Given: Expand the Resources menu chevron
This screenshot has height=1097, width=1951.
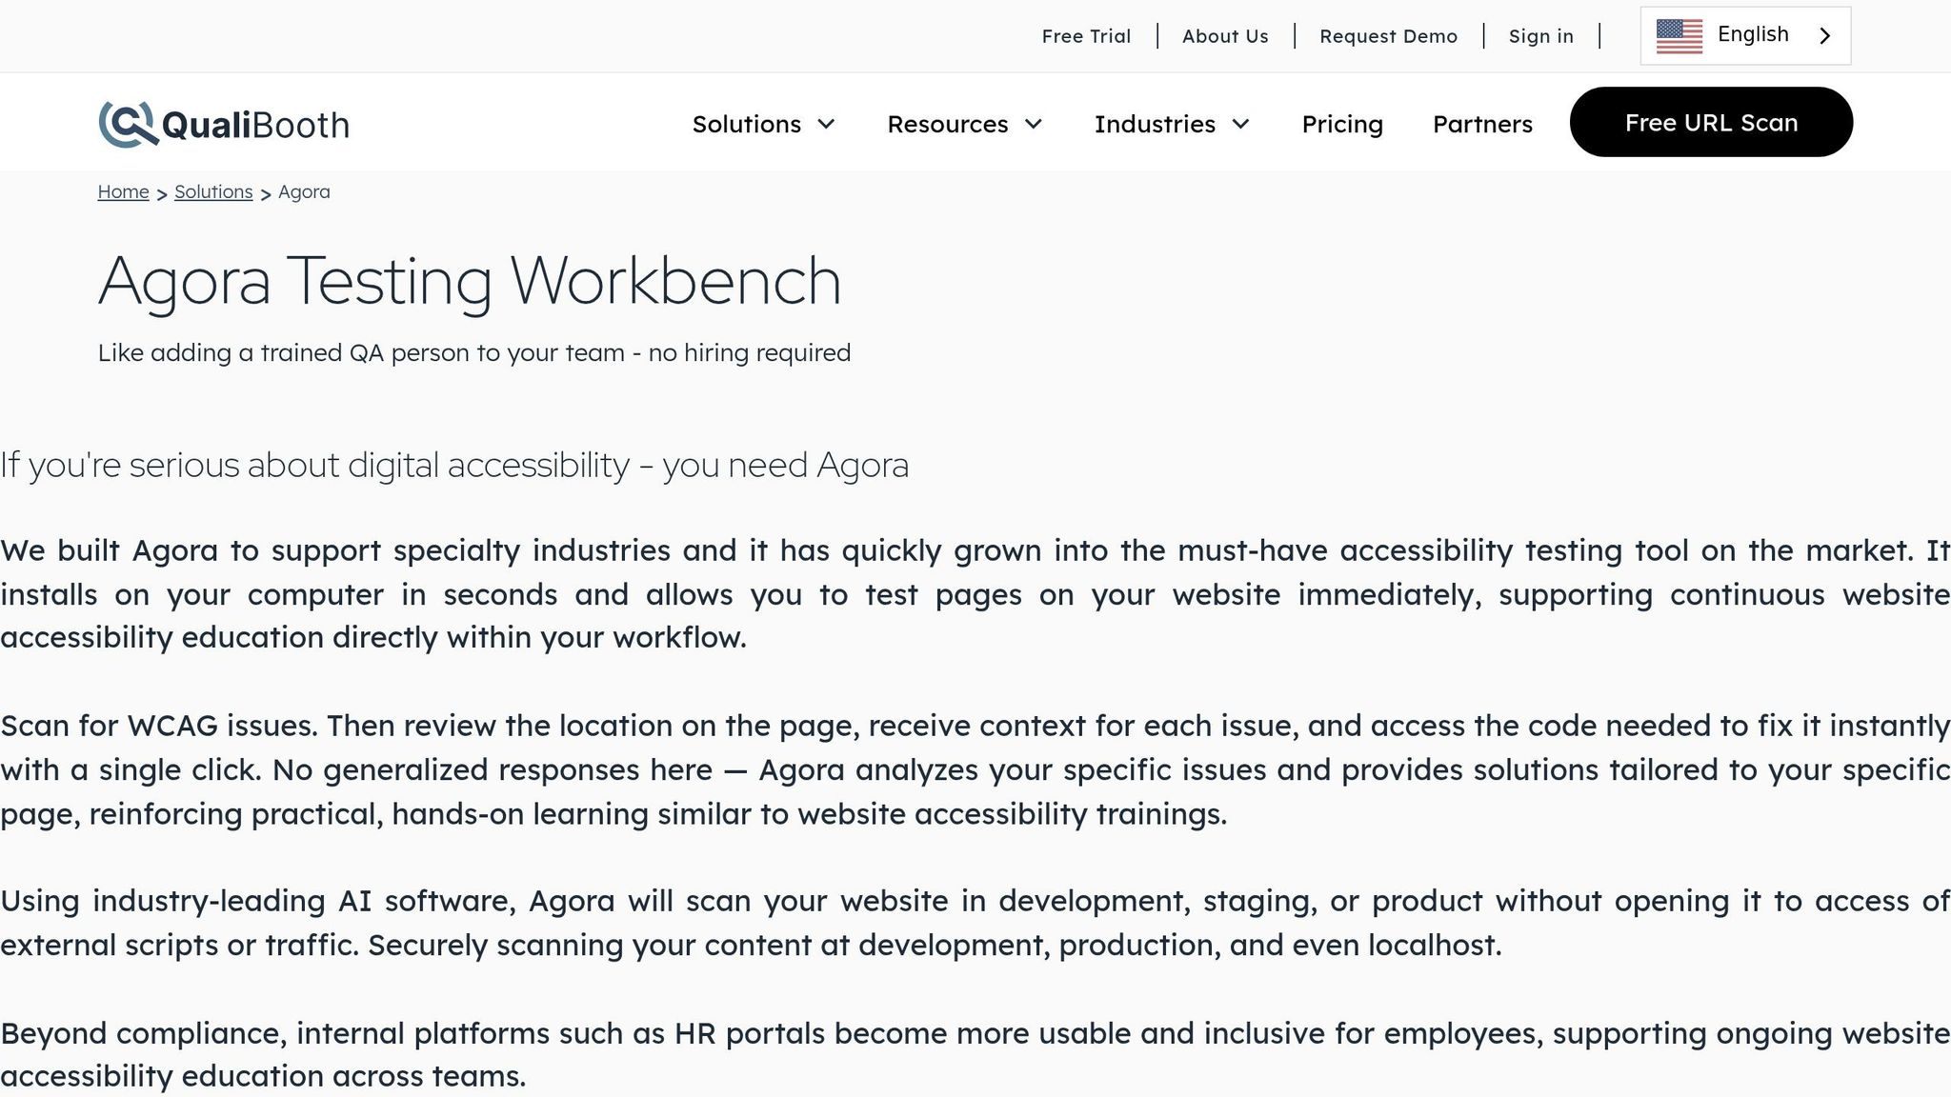Looking at the screenshot, I should (x=1034, y=124).
